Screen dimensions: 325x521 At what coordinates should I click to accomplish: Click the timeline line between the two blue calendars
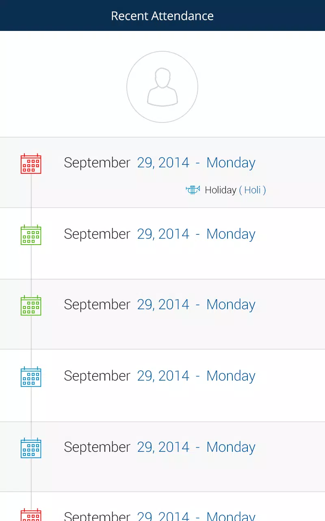pos(31,412)
